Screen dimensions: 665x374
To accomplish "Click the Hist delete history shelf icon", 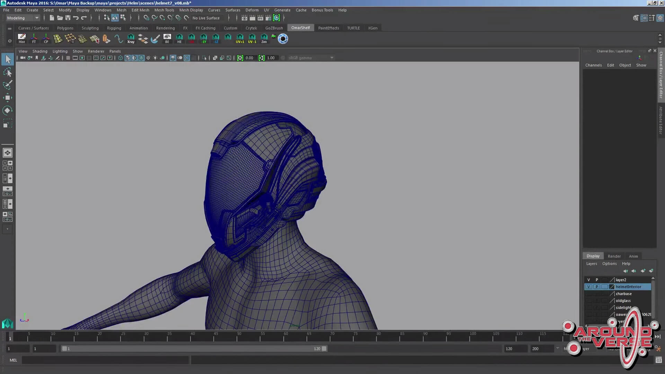I will (22, 38).
